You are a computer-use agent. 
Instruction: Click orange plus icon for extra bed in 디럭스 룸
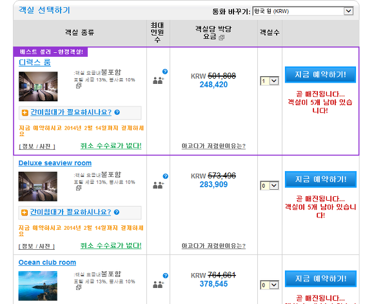pos(25,112)
